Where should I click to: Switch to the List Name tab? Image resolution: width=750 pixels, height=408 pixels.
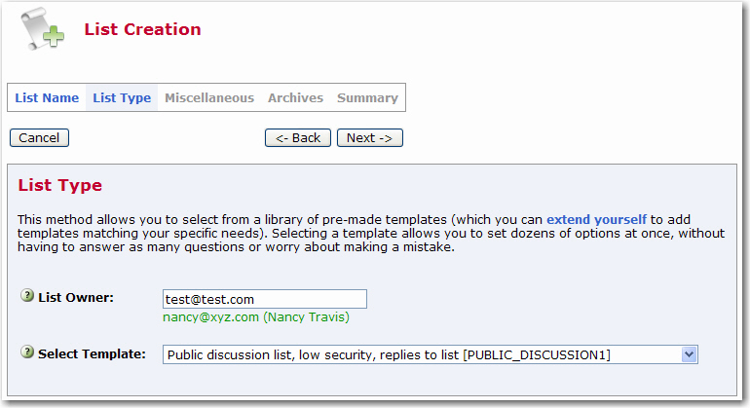(47, 97)
